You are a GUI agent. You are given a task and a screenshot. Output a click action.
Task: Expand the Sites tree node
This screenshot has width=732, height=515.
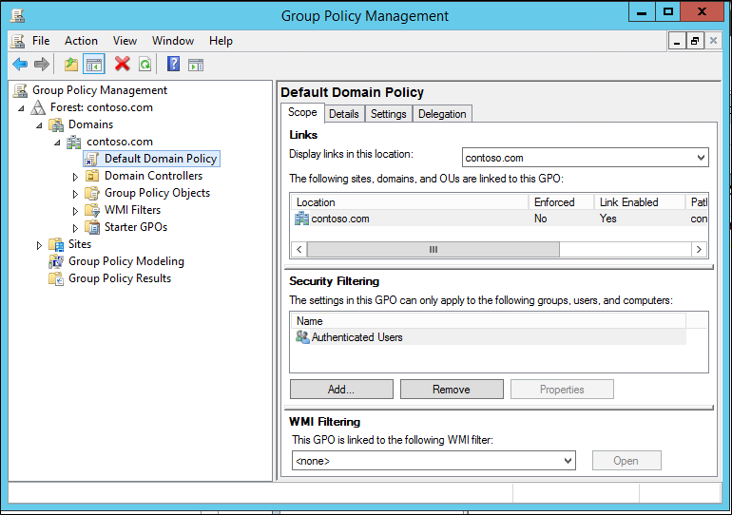[39, 245]
